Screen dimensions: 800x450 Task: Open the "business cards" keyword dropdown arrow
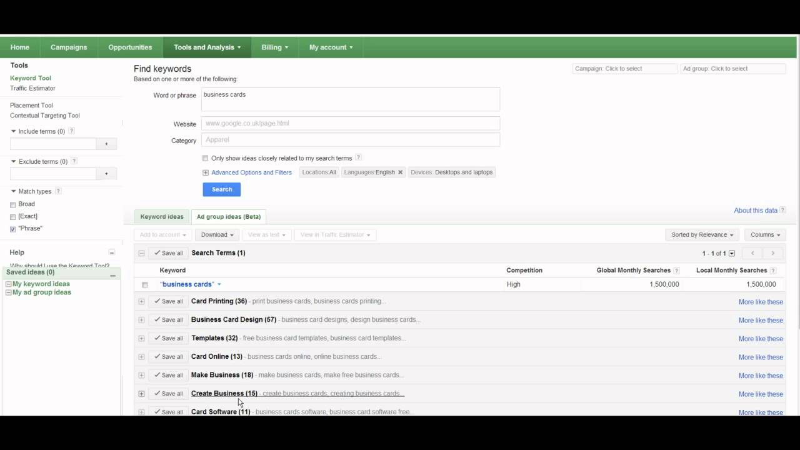(219, 284)
